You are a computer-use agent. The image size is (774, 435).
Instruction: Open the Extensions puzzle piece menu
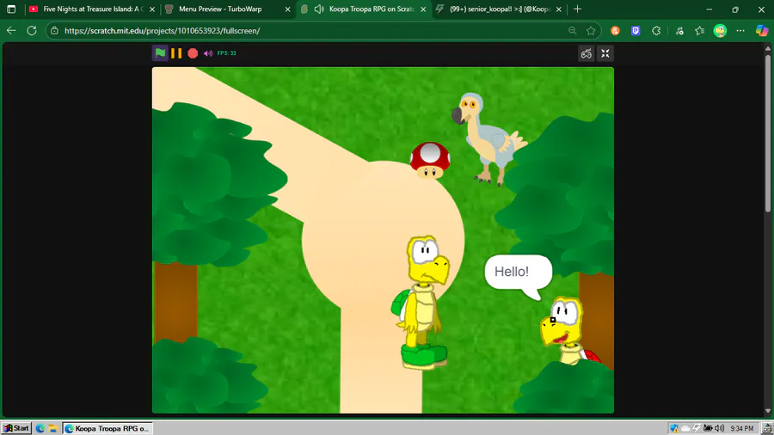click(656, 31)
